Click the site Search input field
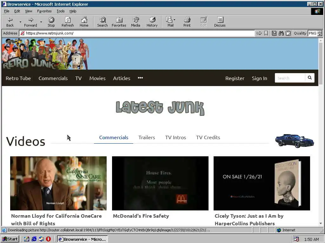Image resolution: width=325 pixels, height=243 pixels. point(290,78)
